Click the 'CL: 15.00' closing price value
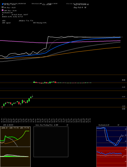Image resolution: width=127 pixels, height=167 pixels. click(47, 5)
